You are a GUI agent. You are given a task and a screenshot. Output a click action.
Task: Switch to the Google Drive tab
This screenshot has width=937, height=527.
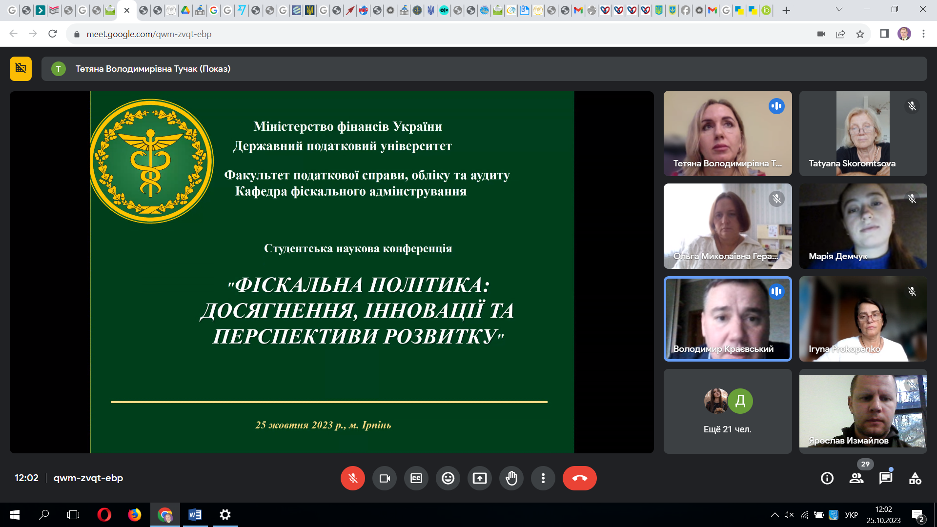click(185, 10)
